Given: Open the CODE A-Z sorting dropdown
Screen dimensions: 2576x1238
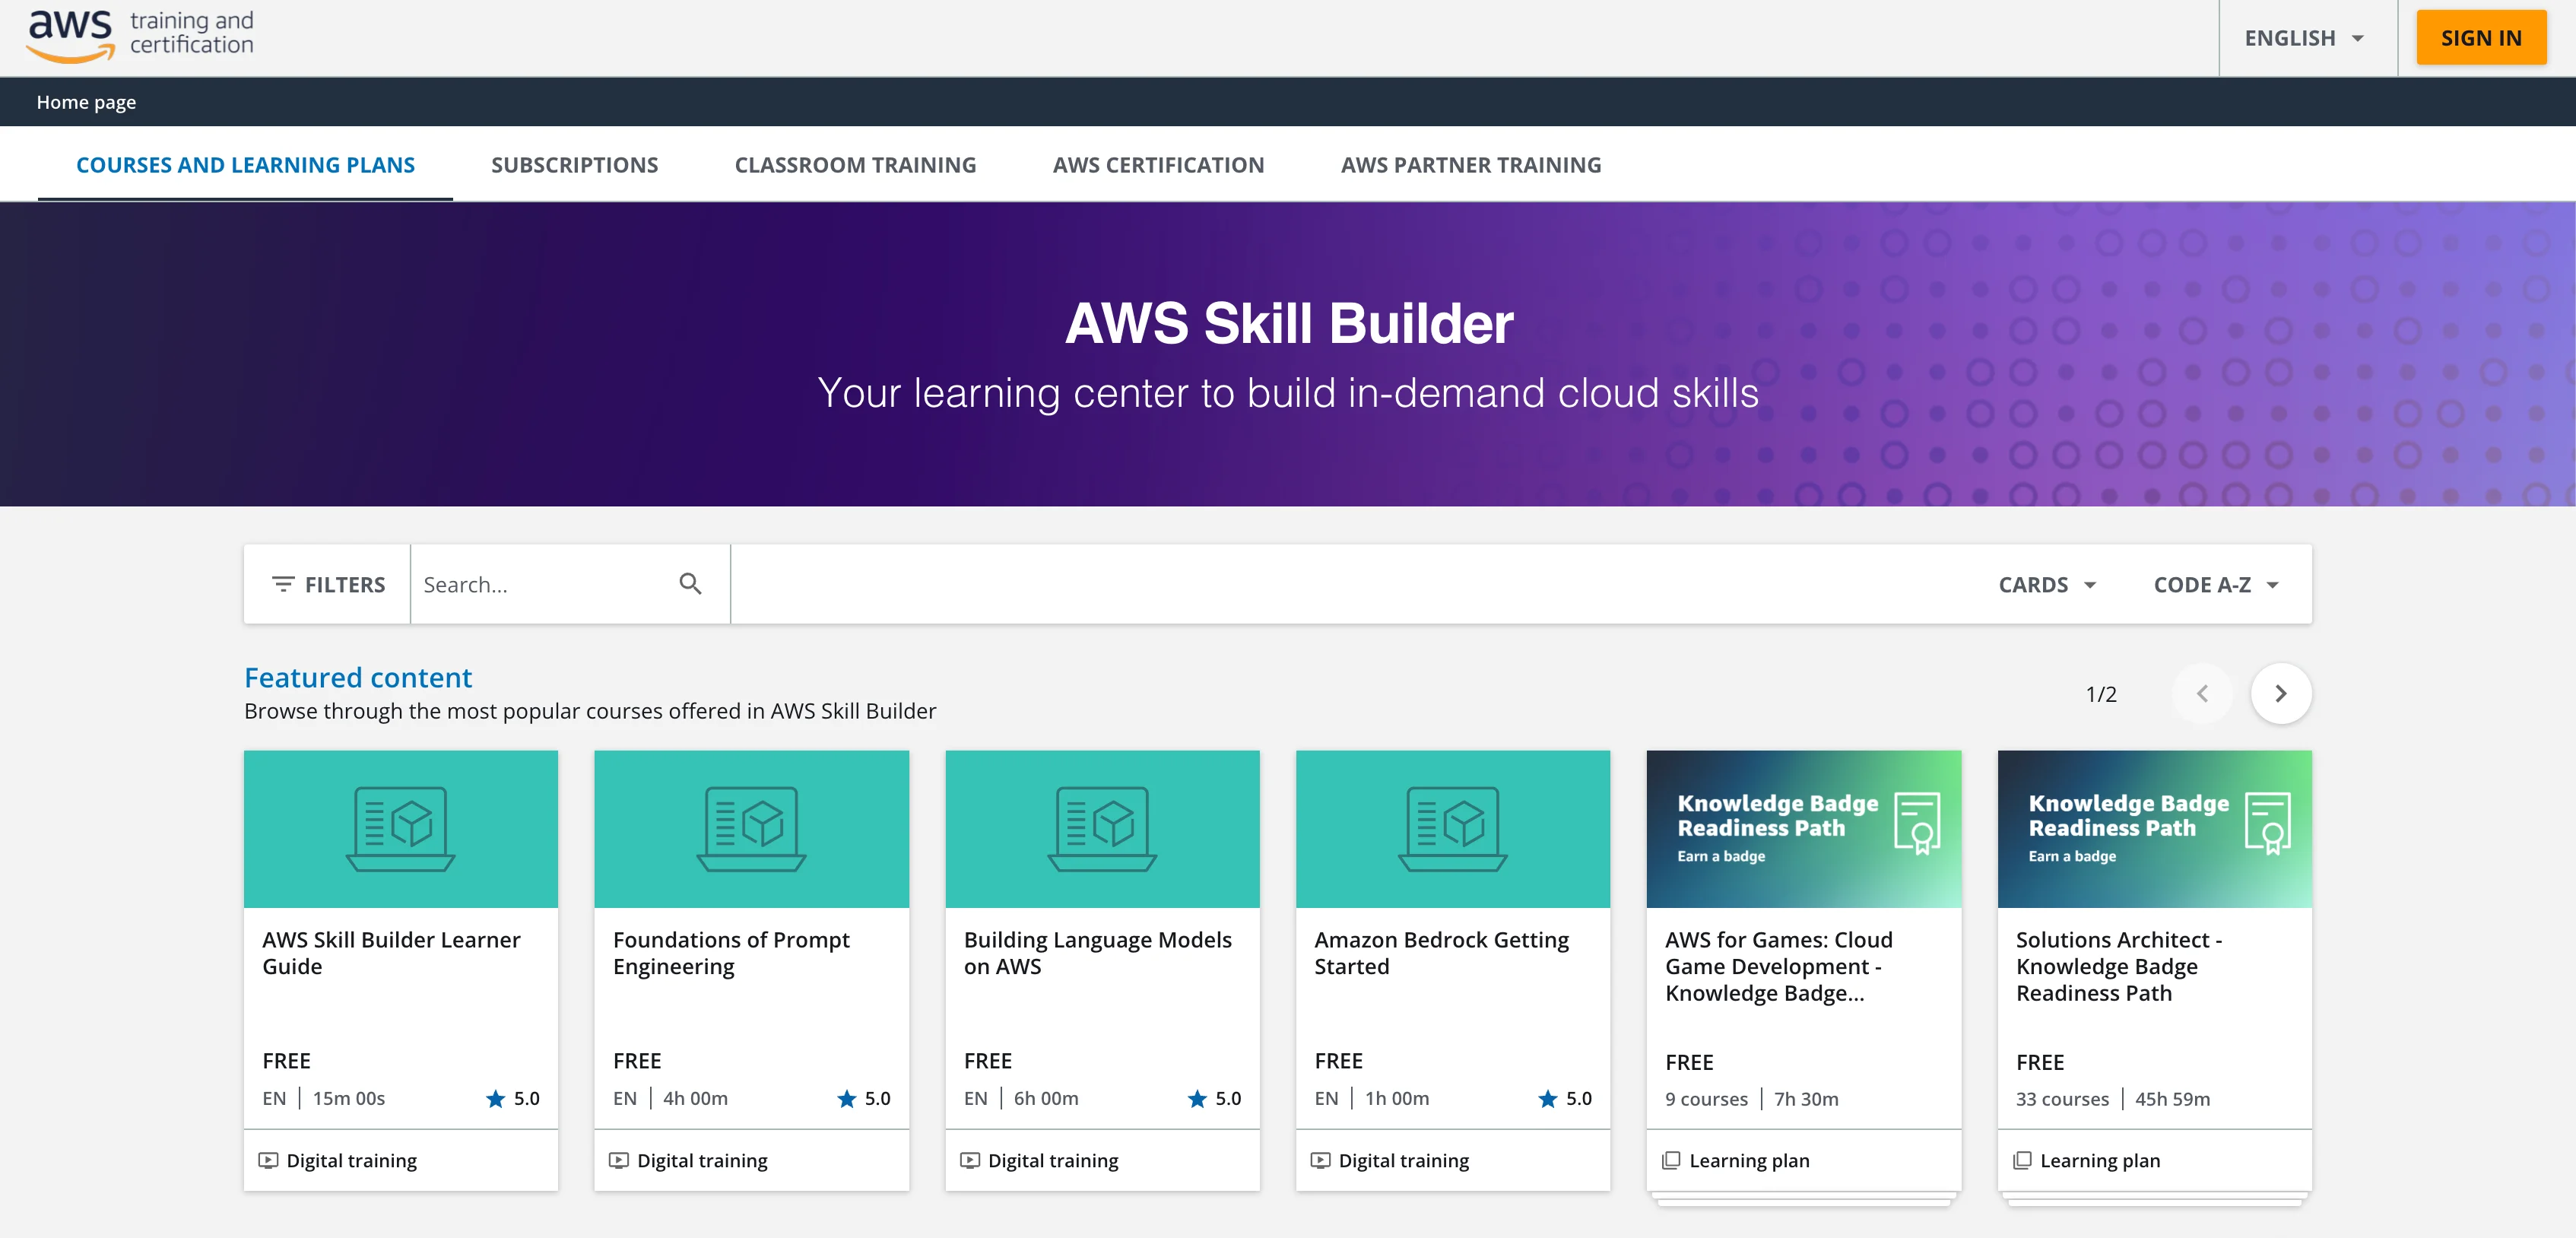Looking at the screenshot, I should click(x=2215, y=584).
